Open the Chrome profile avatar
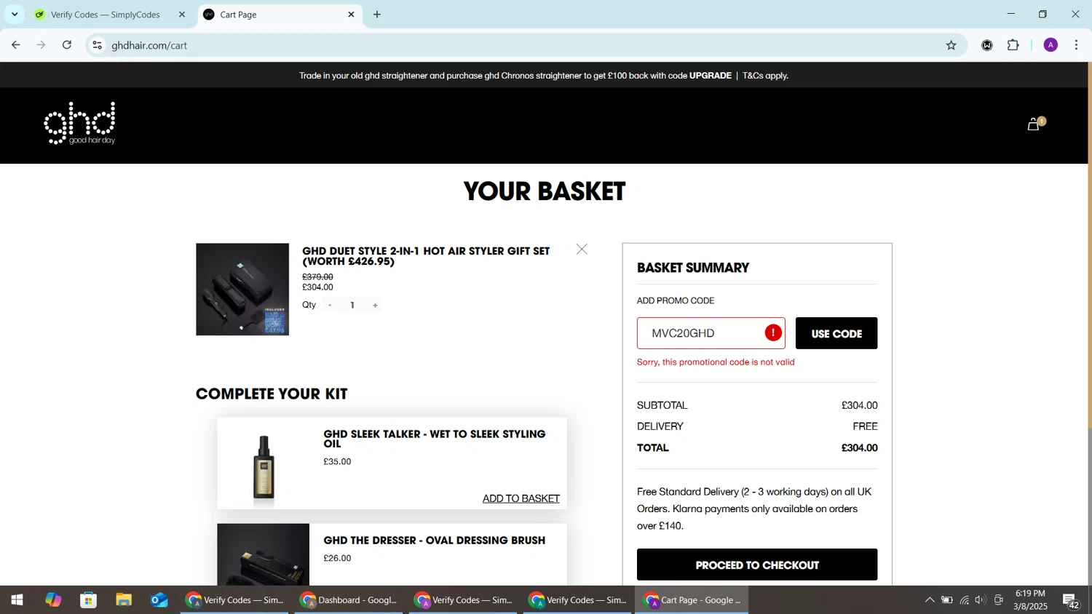This screenshot has width=1092, height=614. click(x=1051, y=45)
